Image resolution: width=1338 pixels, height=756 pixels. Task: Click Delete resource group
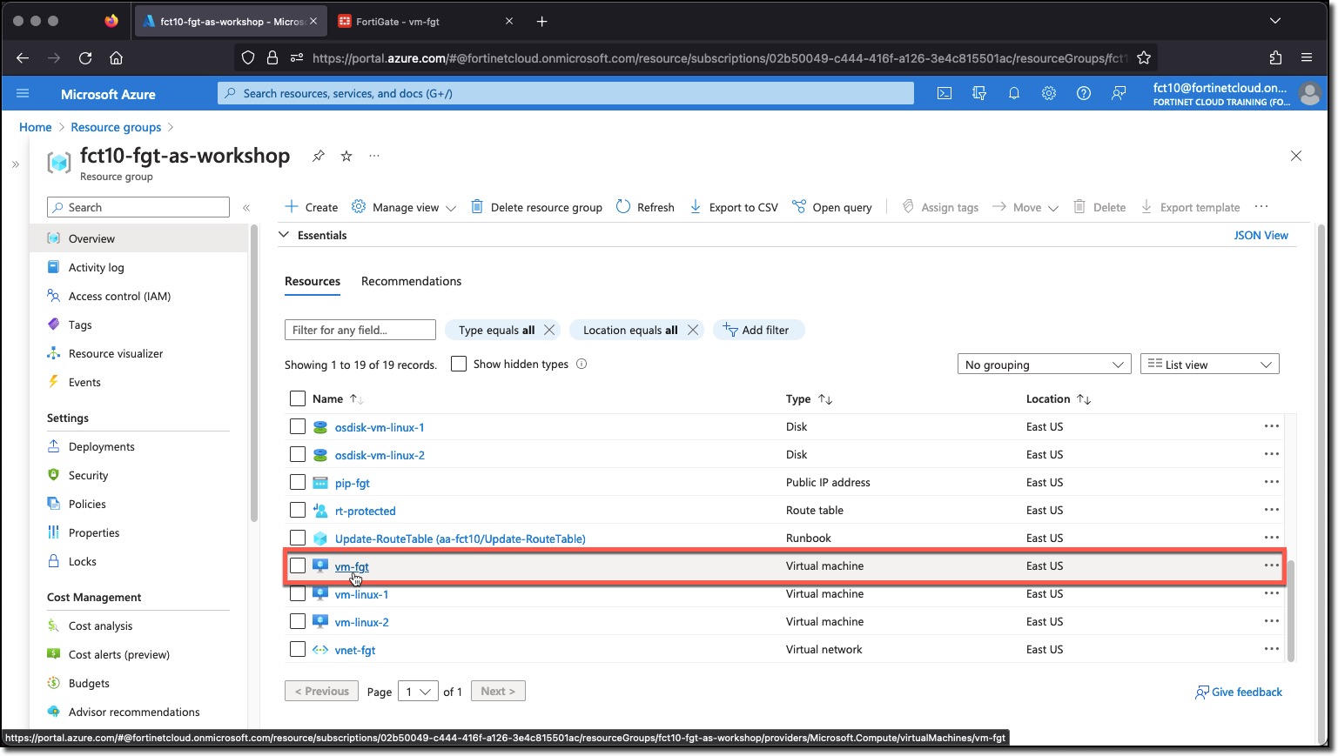coord(536,207)
